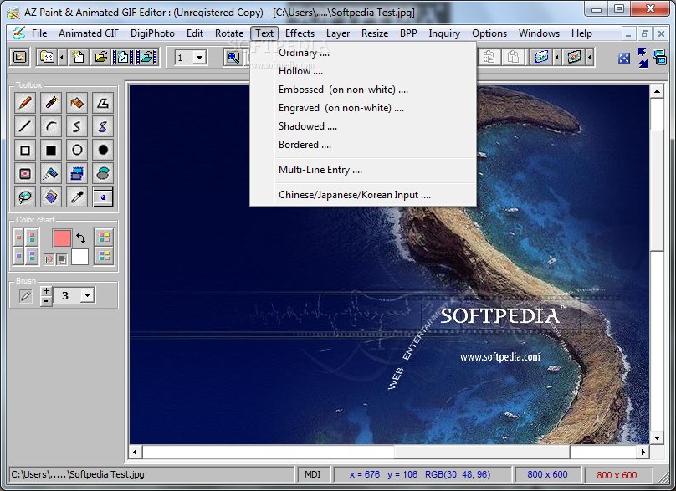The height and width of the screenshot is (491, 676).
Task: Select the spray can airbrush tool
Action: 51,173
